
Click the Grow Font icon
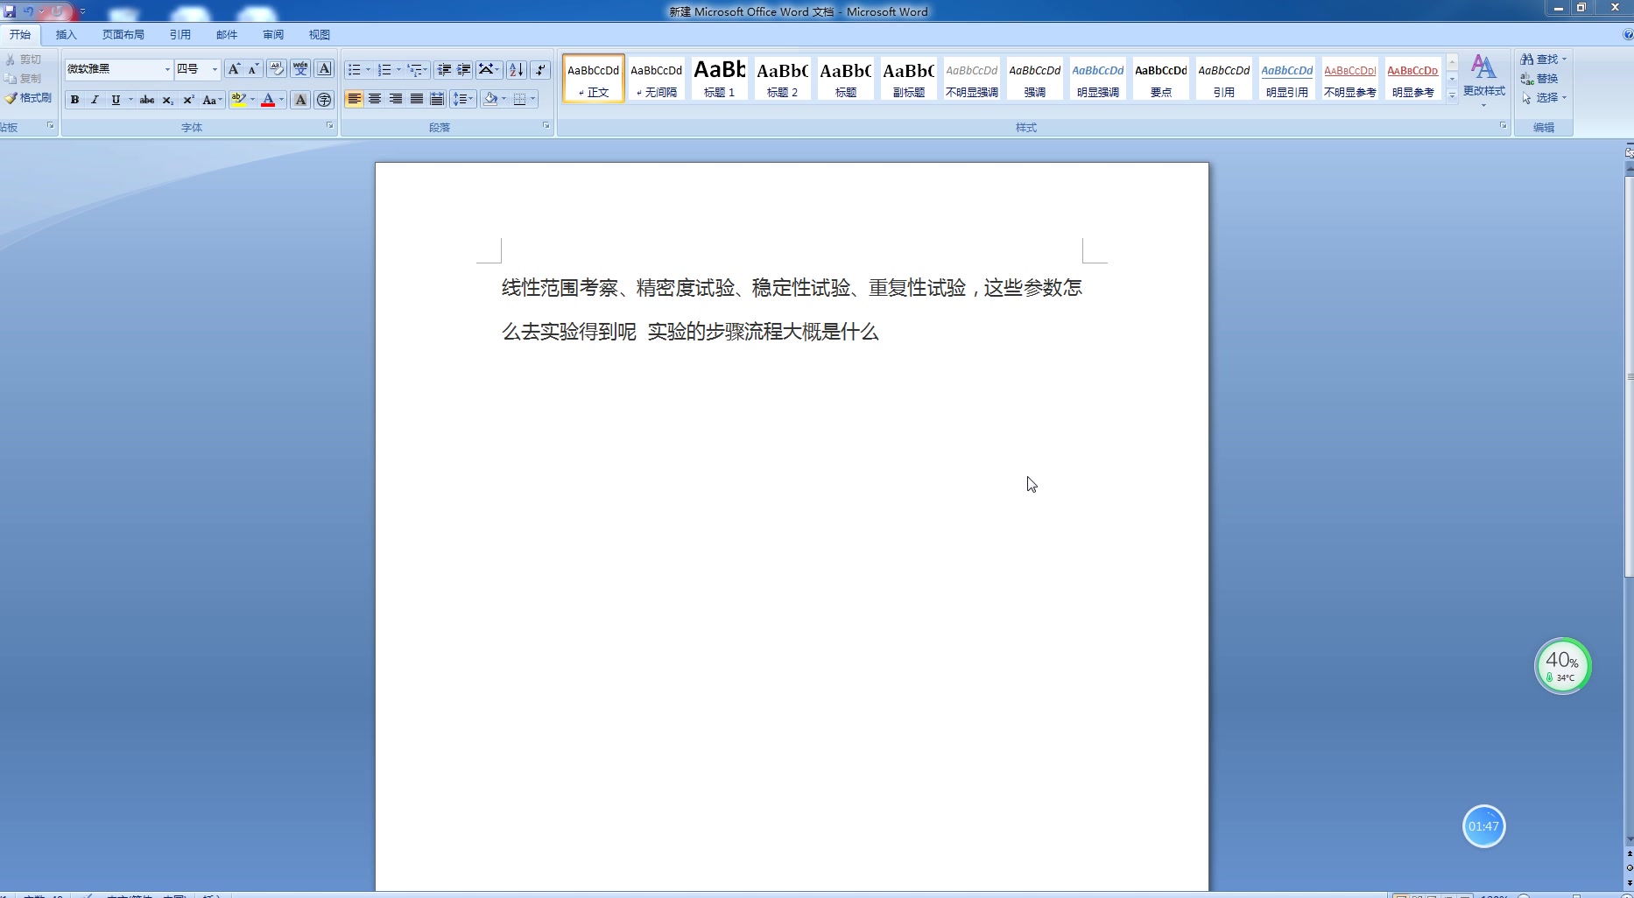pyautogui.click(x=233, y=69)
